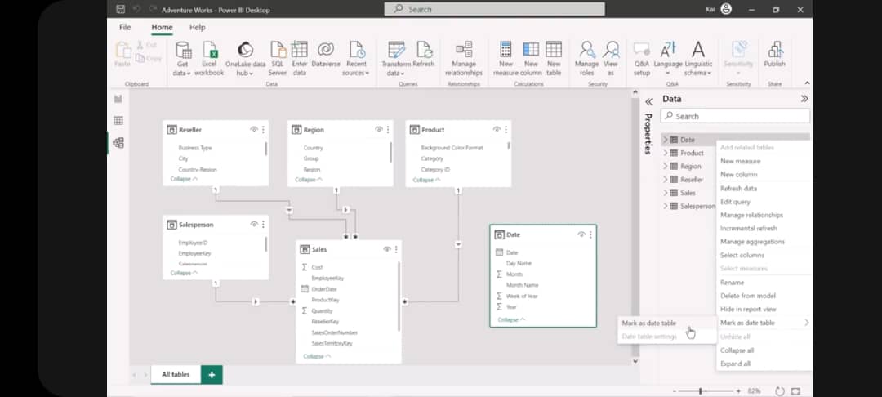Open the Get data menu
This screenshot has height=397, width=882.
click(182, 59)
